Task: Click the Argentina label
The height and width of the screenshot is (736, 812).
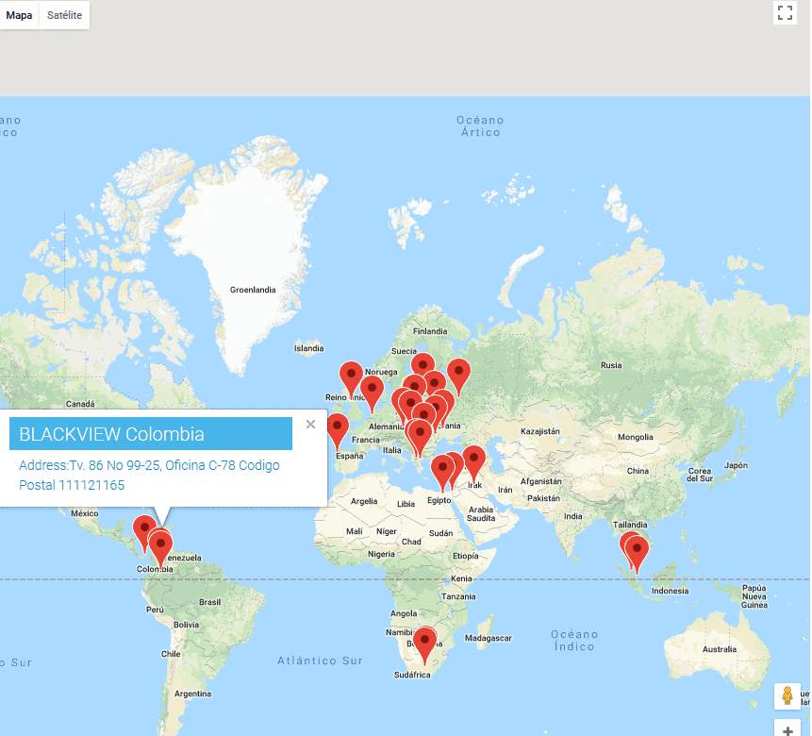Action: click(192, 694)
